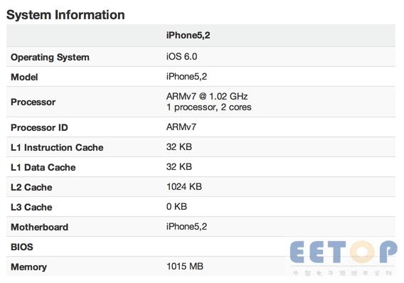Image resolution: width=404 pixels, height=283 pixels.
Task: Click the Memory row label
Action: click(28, 267)
